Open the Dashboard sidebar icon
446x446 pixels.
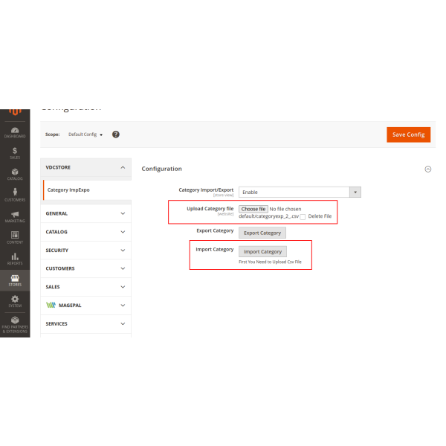(x=15, y=132)
